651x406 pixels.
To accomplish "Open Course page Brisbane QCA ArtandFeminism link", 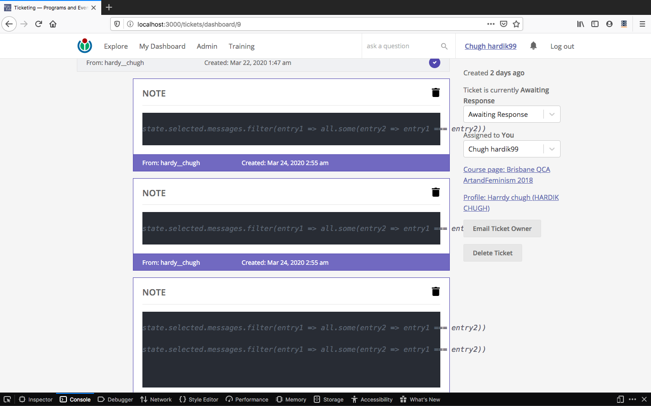I will pyautogui.click(x=507, y=175).
